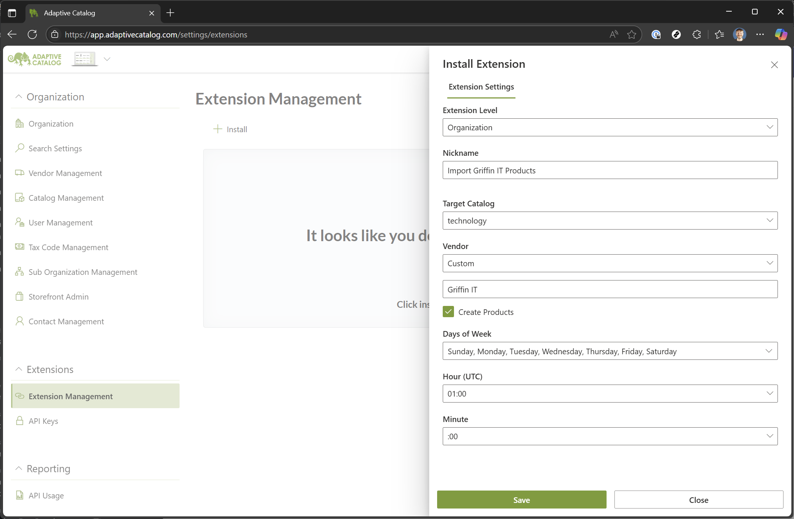Viewport: 794px width, 519px height.
Task: Open API Usage report icon
Action: click(19, 495)
